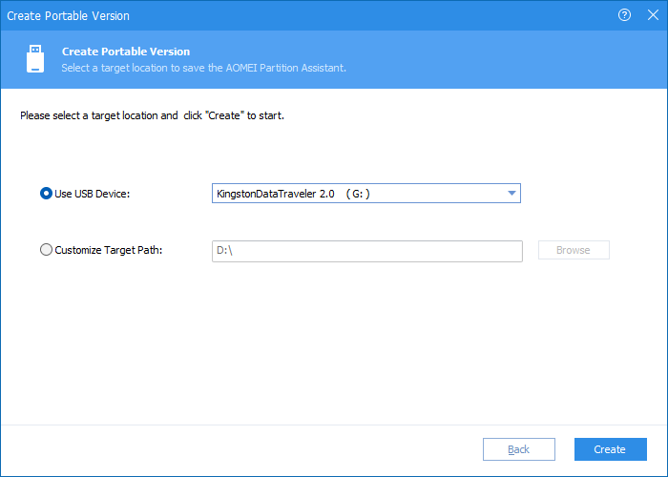This screenshot has height=477, width=668.
Task: Click the Browse button
Action: 574,250
